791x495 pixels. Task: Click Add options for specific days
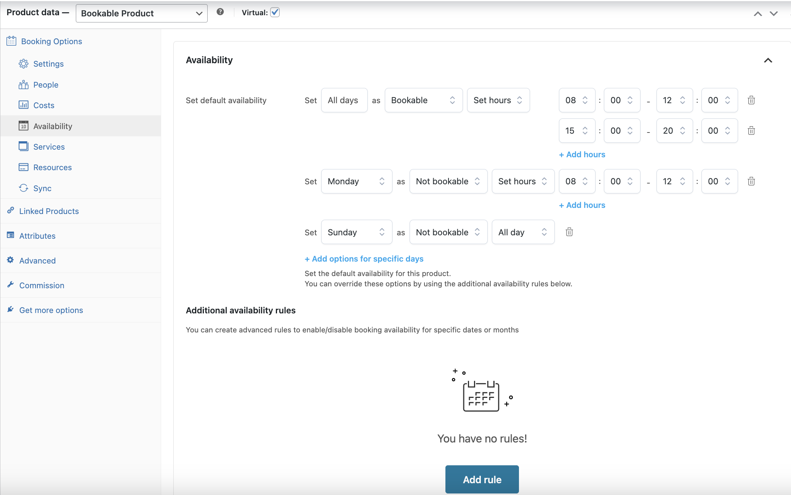click(x=364, y=259)
